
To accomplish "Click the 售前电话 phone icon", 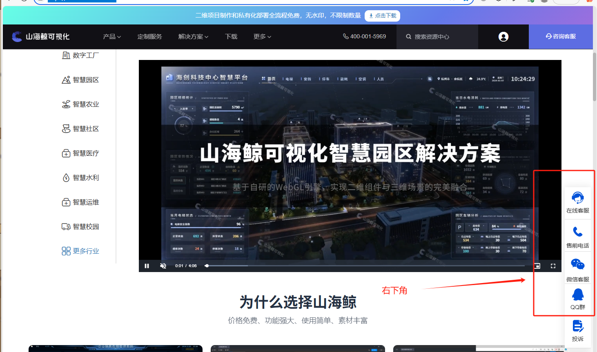I will pyautogui.click(x=577, y=232).
